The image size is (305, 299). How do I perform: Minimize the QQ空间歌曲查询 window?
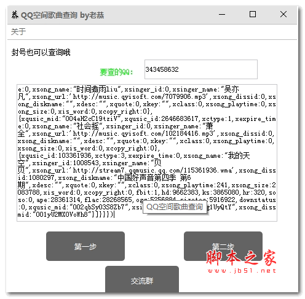pos(222,14)
